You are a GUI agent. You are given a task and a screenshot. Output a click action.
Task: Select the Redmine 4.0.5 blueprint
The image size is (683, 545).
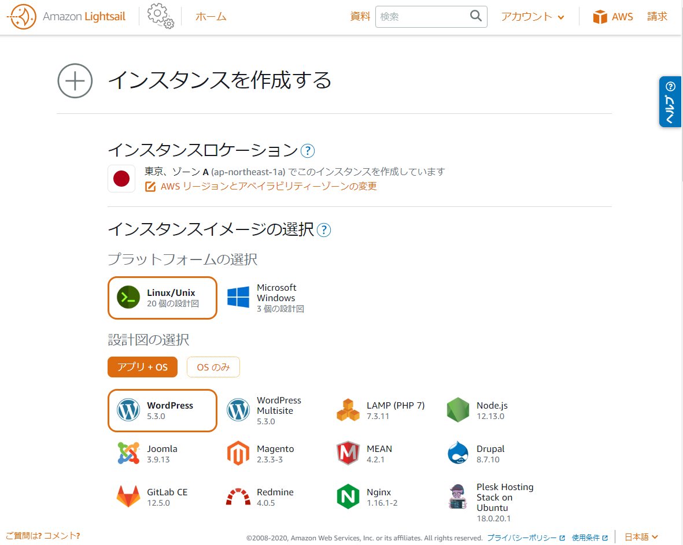(272, 496)
